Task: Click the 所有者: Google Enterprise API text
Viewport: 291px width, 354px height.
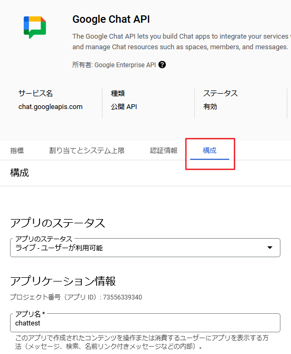Action: [x=114, y=65]
